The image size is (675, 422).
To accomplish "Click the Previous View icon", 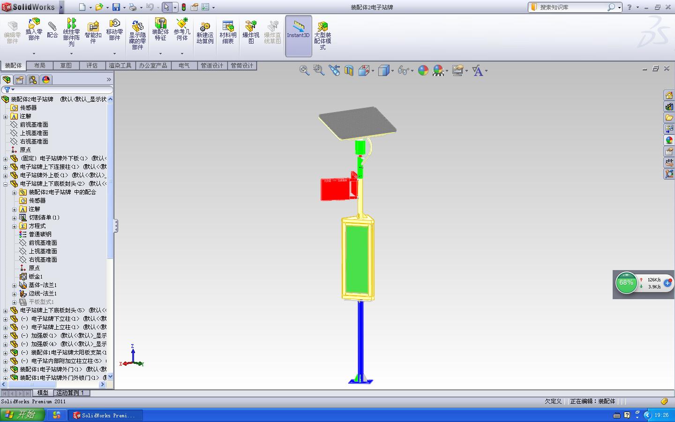I will tap(334, 70).
